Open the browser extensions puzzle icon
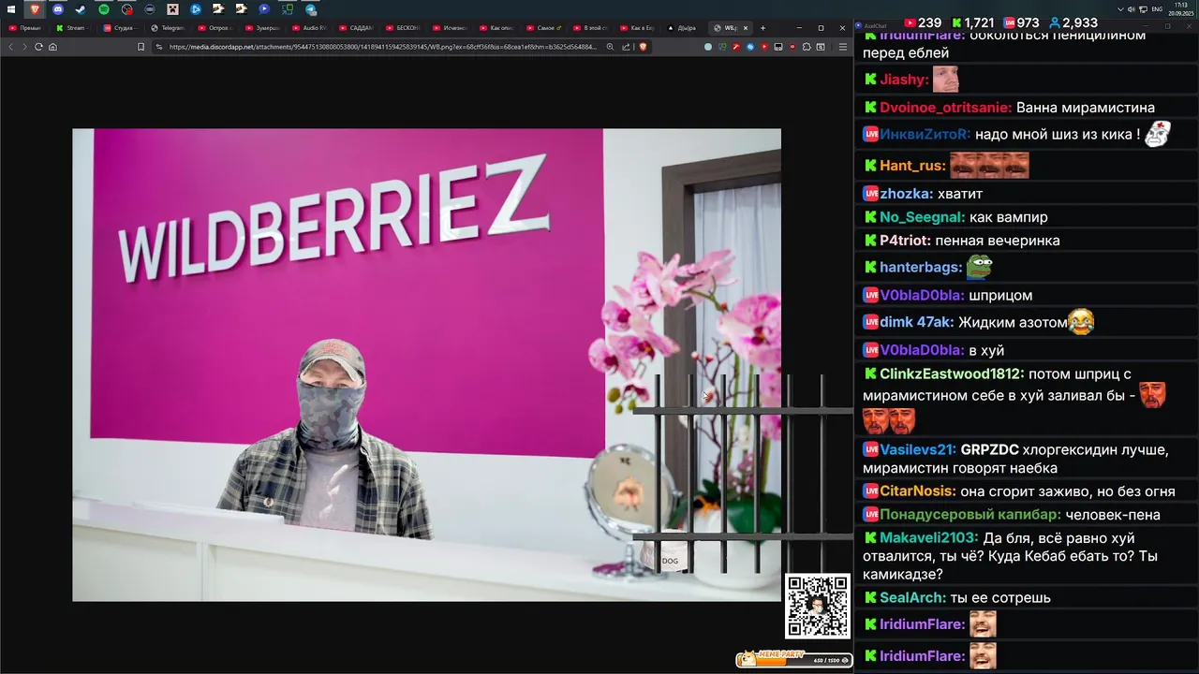The height and width of the screenshot is (674, 1199). [807, 47]
